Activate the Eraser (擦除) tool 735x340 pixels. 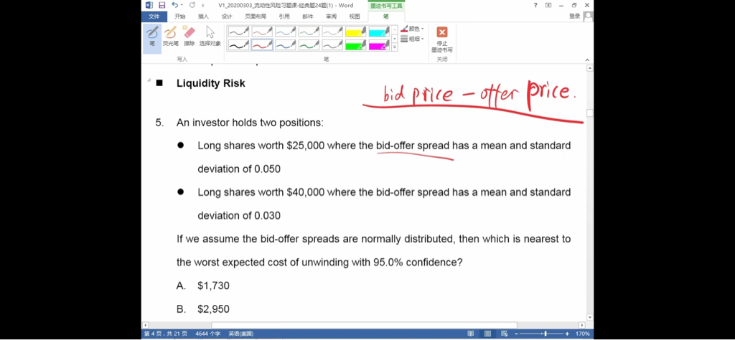pyautogui.click(x=189, y=36)
